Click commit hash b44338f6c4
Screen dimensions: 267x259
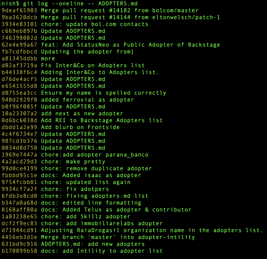click(x=19, y=72)
